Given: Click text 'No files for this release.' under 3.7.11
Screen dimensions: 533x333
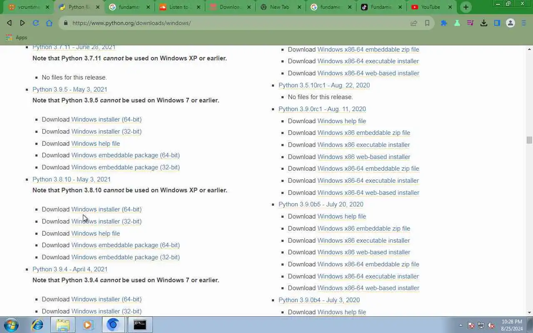Looking at the screenshot, I should pos(74,77).
